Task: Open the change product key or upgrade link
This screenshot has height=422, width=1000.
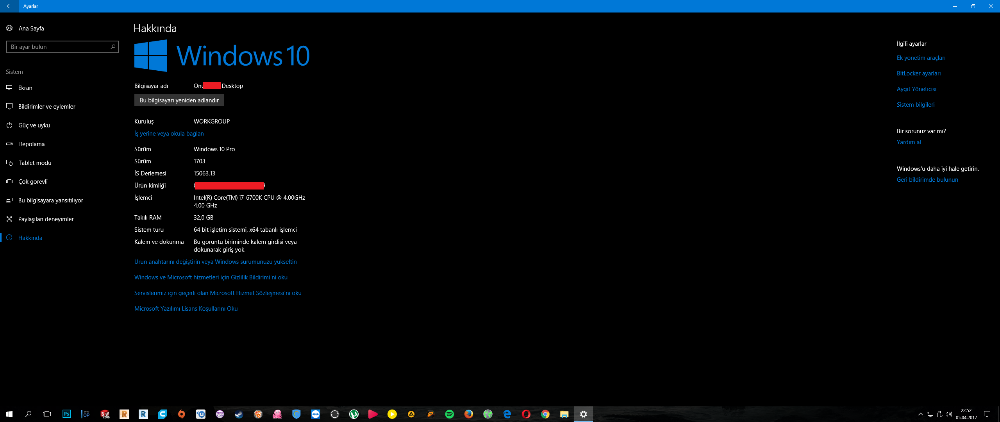Action: click(216, 262)
